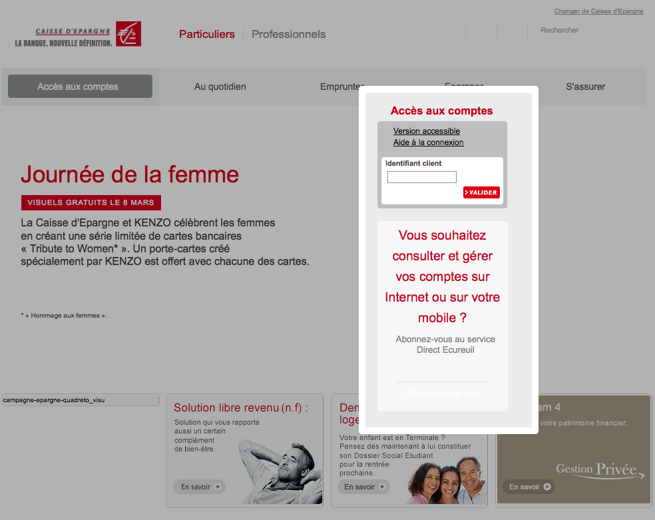Click Changer de Caisse d'Epargne link
The width and height of the screenshot is (655, 520).
(x=598, y=11)
